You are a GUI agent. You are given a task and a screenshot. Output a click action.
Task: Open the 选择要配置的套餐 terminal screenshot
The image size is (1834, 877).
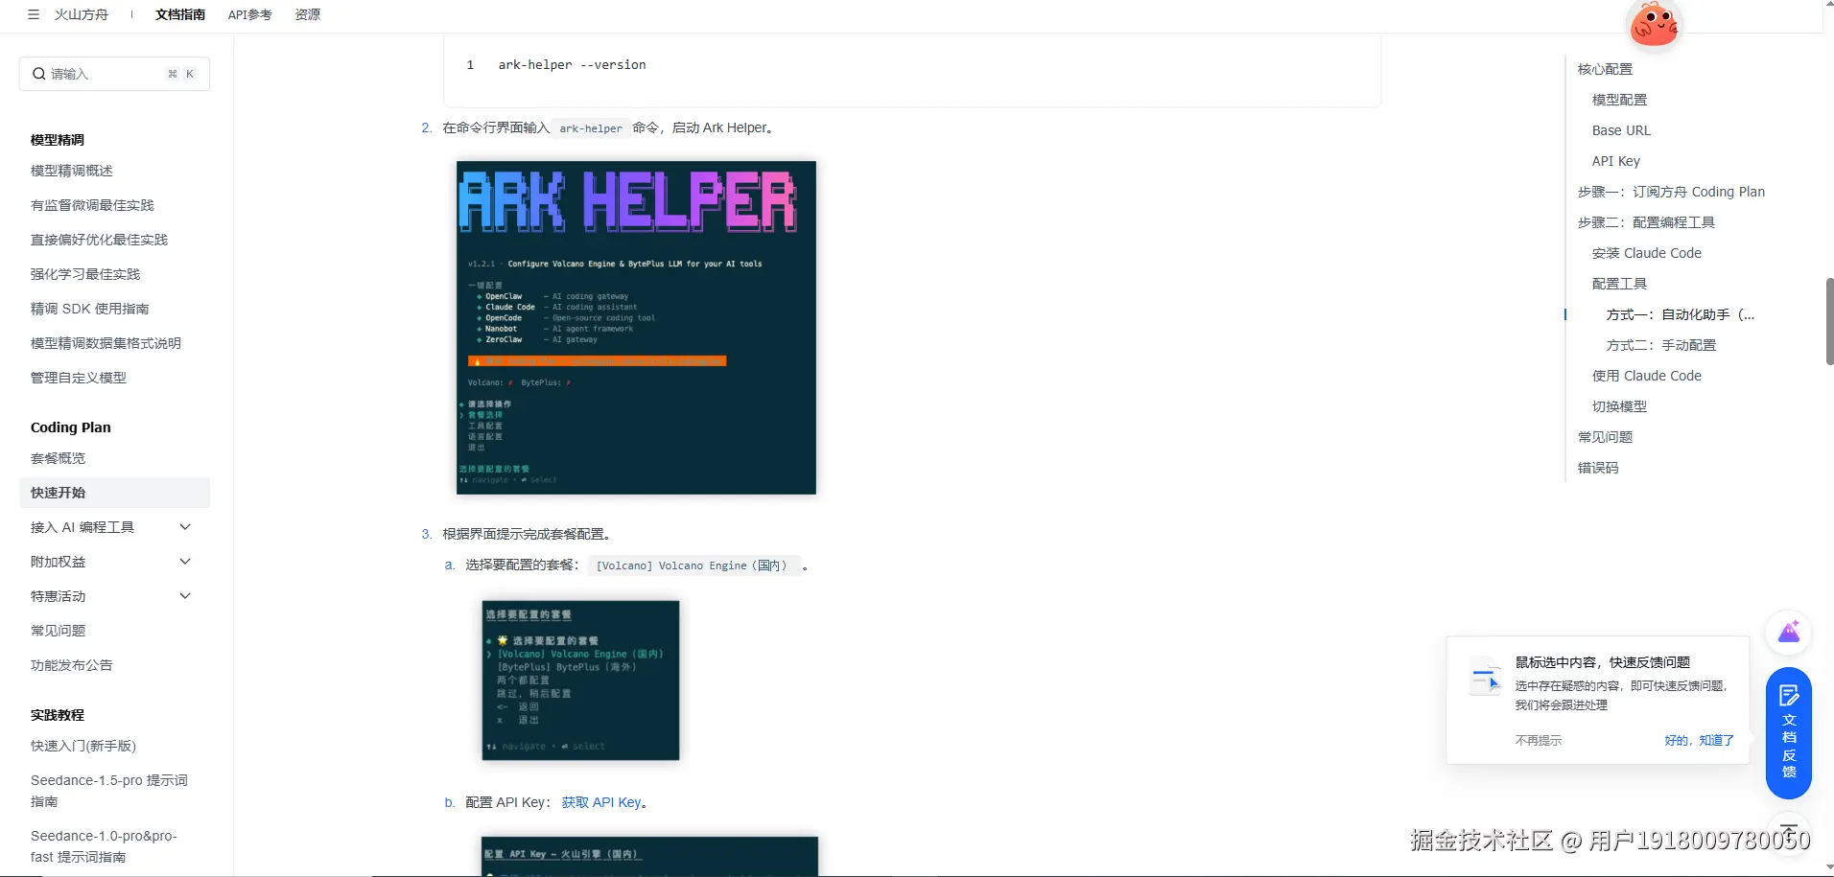(580, 681)
